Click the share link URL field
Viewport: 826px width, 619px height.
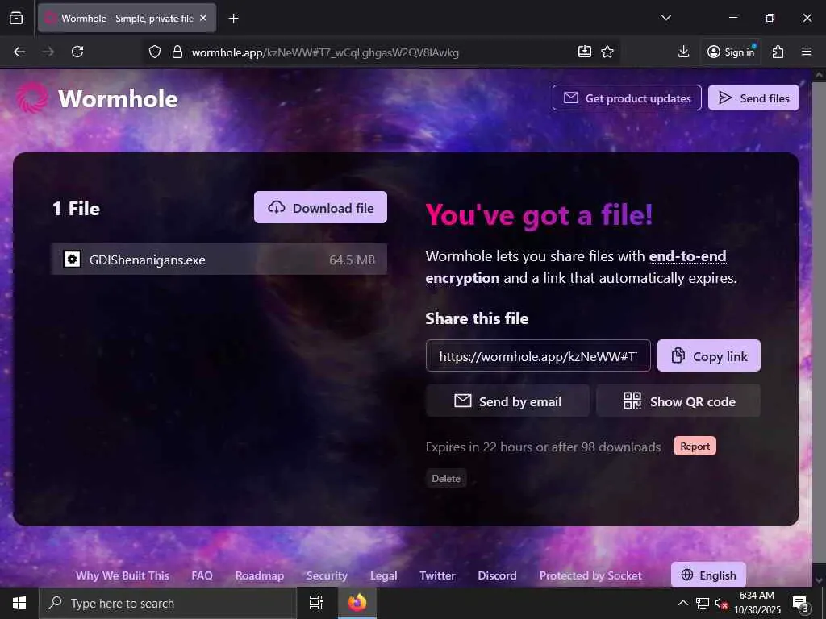tap(538, 355)
